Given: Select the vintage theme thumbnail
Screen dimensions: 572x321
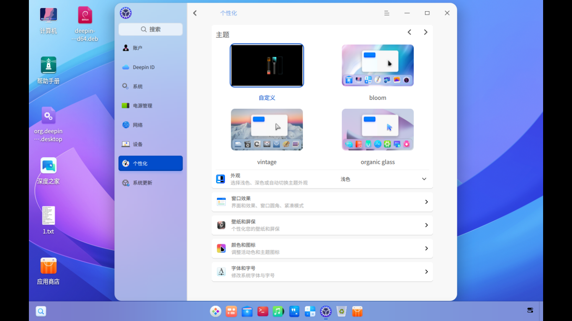Looking at the screenshot, I should [x=267, y=130].
